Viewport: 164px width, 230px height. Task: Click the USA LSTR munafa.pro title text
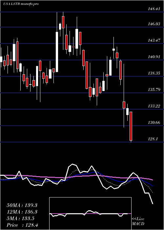(x=21, y=4)
